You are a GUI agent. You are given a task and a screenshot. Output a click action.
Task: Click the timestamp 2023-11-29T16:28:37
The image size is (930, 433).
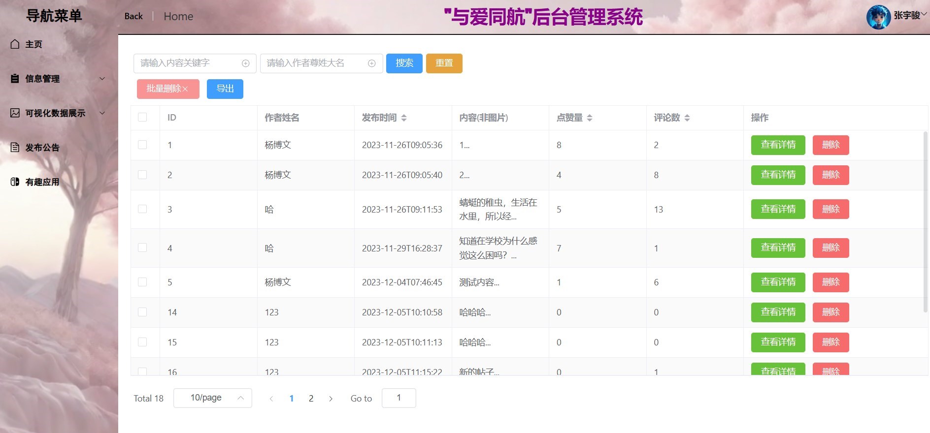tap(402, 248)
